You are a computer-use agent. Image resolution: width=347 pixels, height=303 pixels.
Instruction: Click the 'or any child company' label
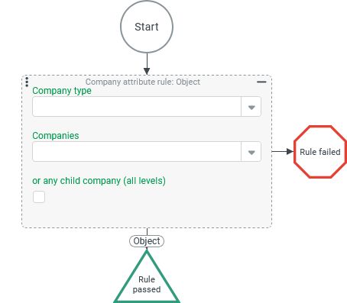tap(99, 181)
